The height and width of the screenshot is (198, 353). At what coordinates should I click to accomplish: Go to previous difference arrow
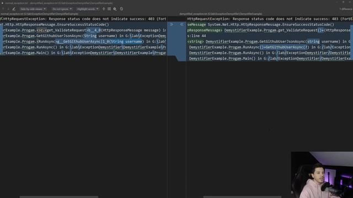(x=3, y=9)
